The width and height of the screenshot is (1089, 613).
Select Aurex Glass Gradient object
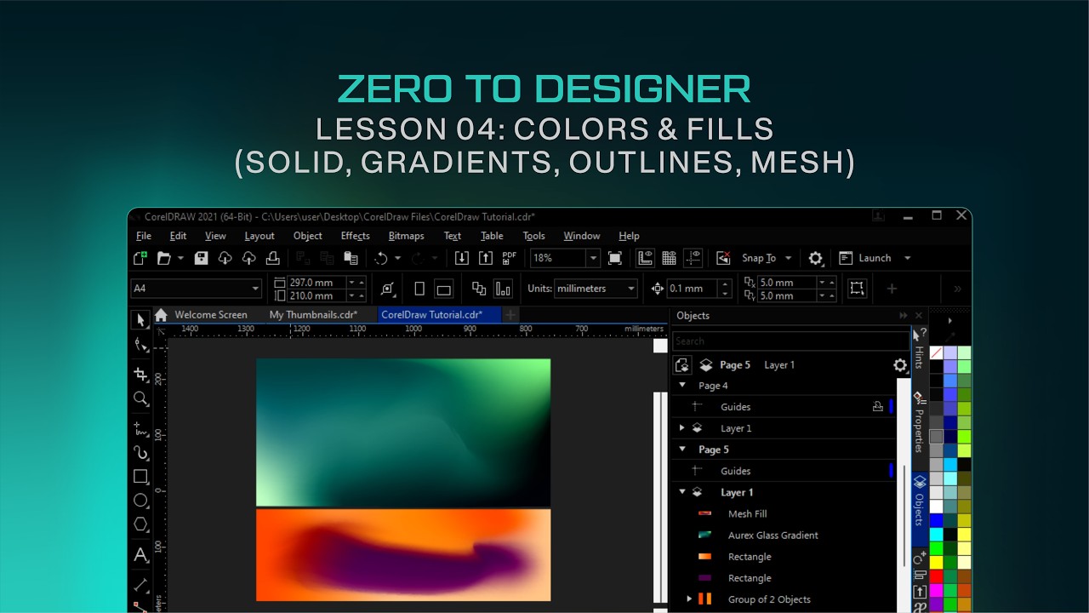tap(773, 536)
